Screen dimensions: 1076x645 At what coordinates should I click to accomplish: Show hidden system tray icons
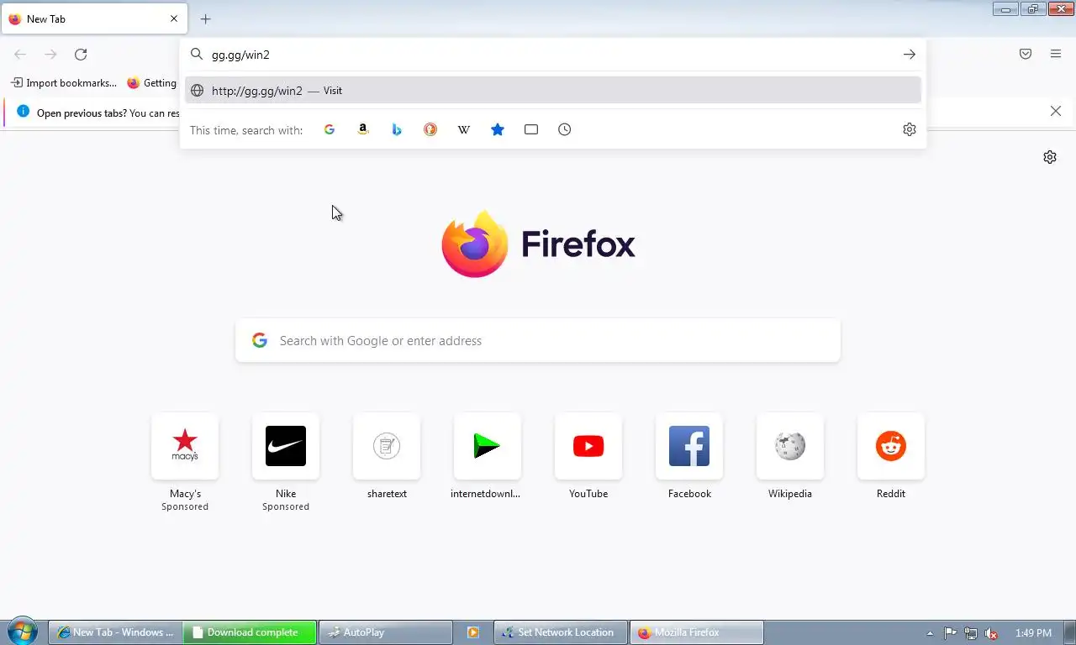[930, 633]
